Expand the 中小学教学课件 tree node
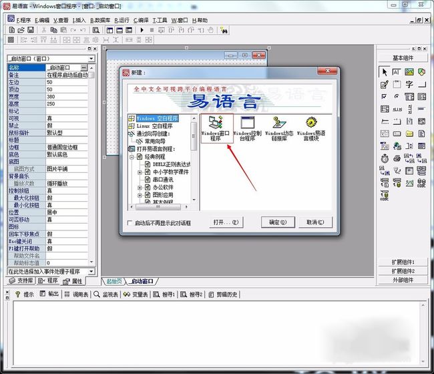 (x=140, y=172)
